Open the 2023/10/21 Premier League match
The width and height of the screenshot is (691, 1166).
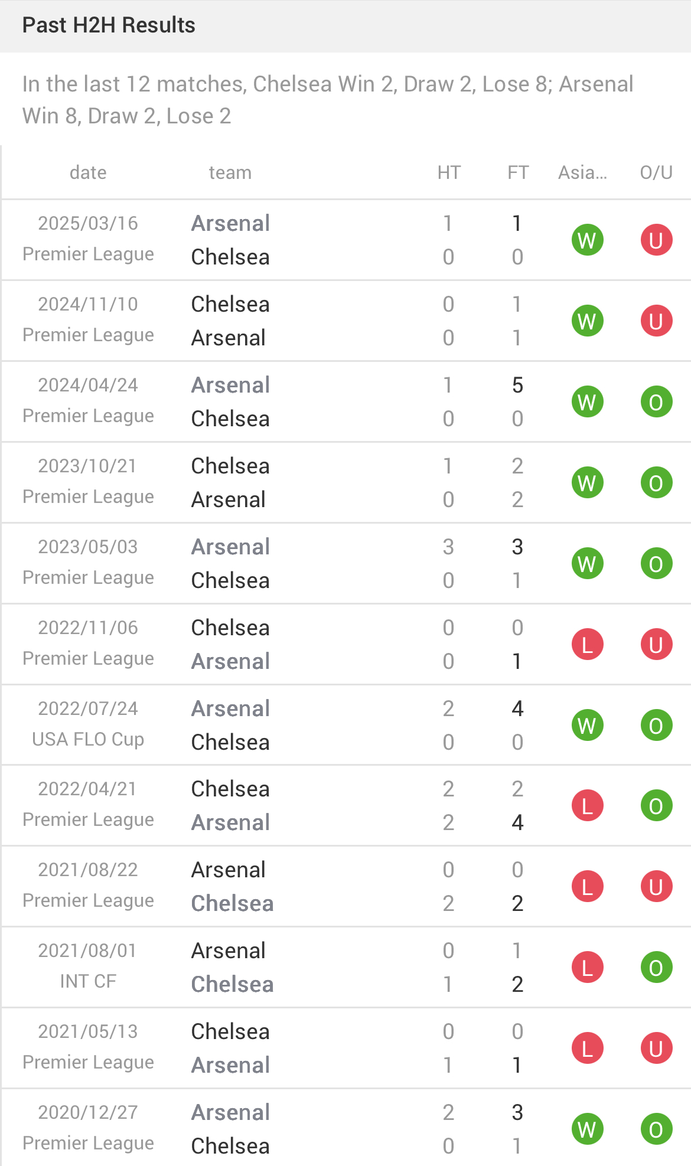coord(88,482)
